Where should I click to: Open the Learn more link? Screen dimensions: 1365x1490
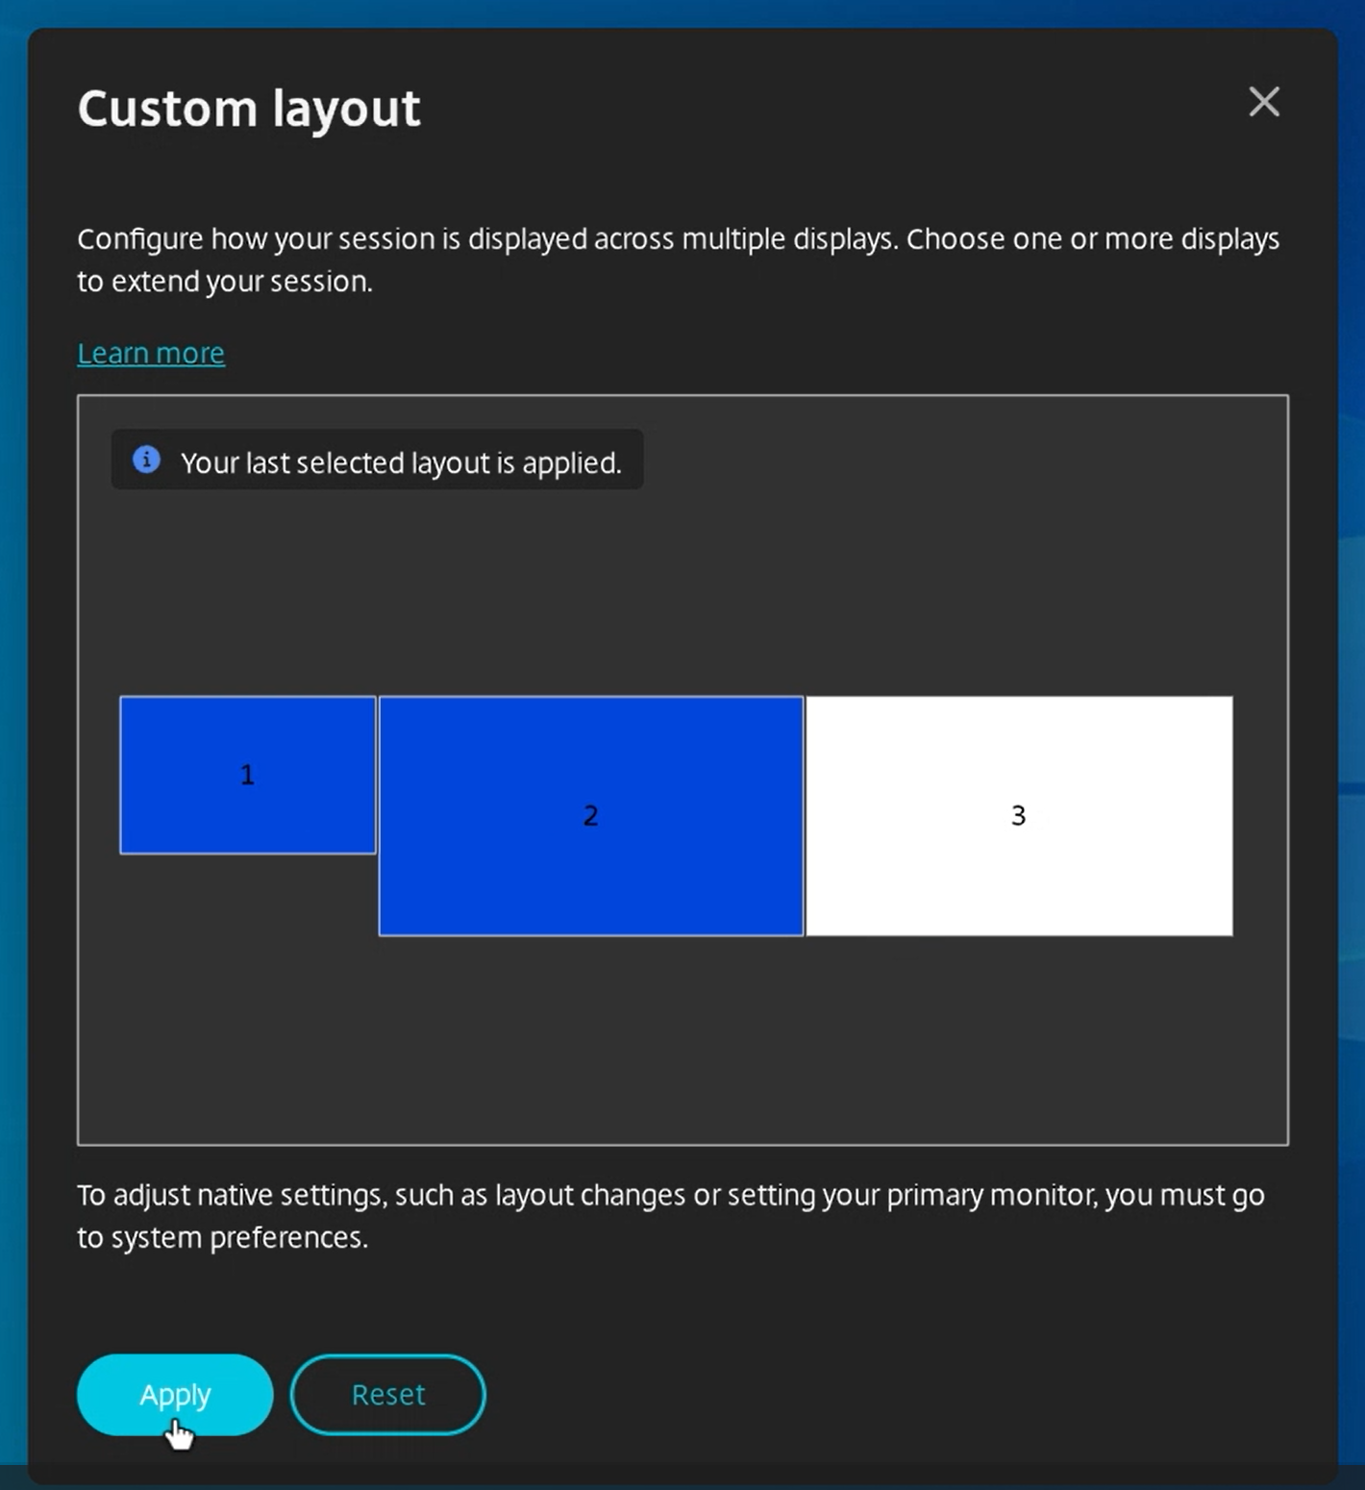tap(150, 353)
